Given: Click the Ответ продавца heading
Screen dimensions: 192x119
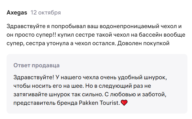Looking at the screenshot, I should 36,65.
